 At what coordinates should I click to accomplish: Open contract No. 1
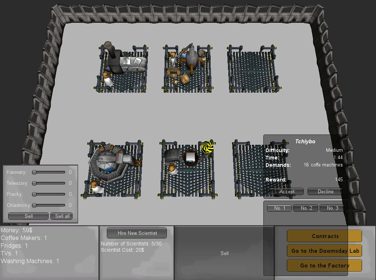(x=280, y=208)
